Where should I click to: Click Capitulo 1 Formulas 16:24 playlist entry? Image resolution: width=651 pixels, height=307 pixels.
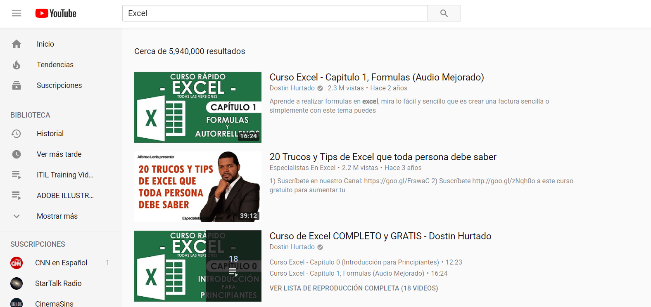coord(359,274)
